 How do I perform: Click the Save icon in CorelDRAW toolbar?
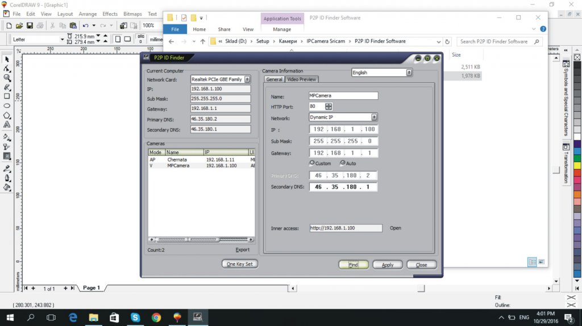[x=30, y=26]
